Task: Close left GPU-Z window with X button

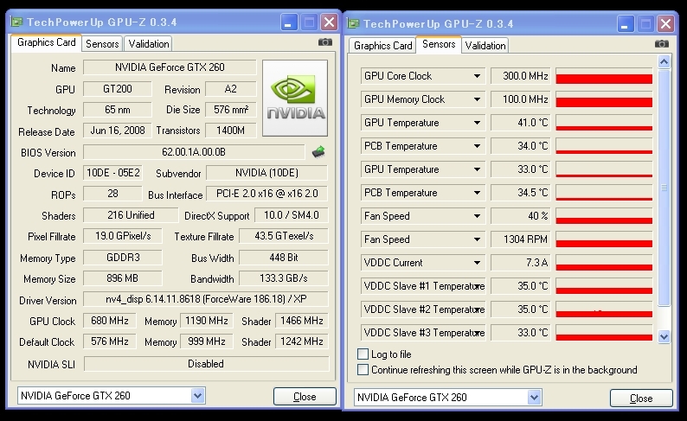Action: 330,22
